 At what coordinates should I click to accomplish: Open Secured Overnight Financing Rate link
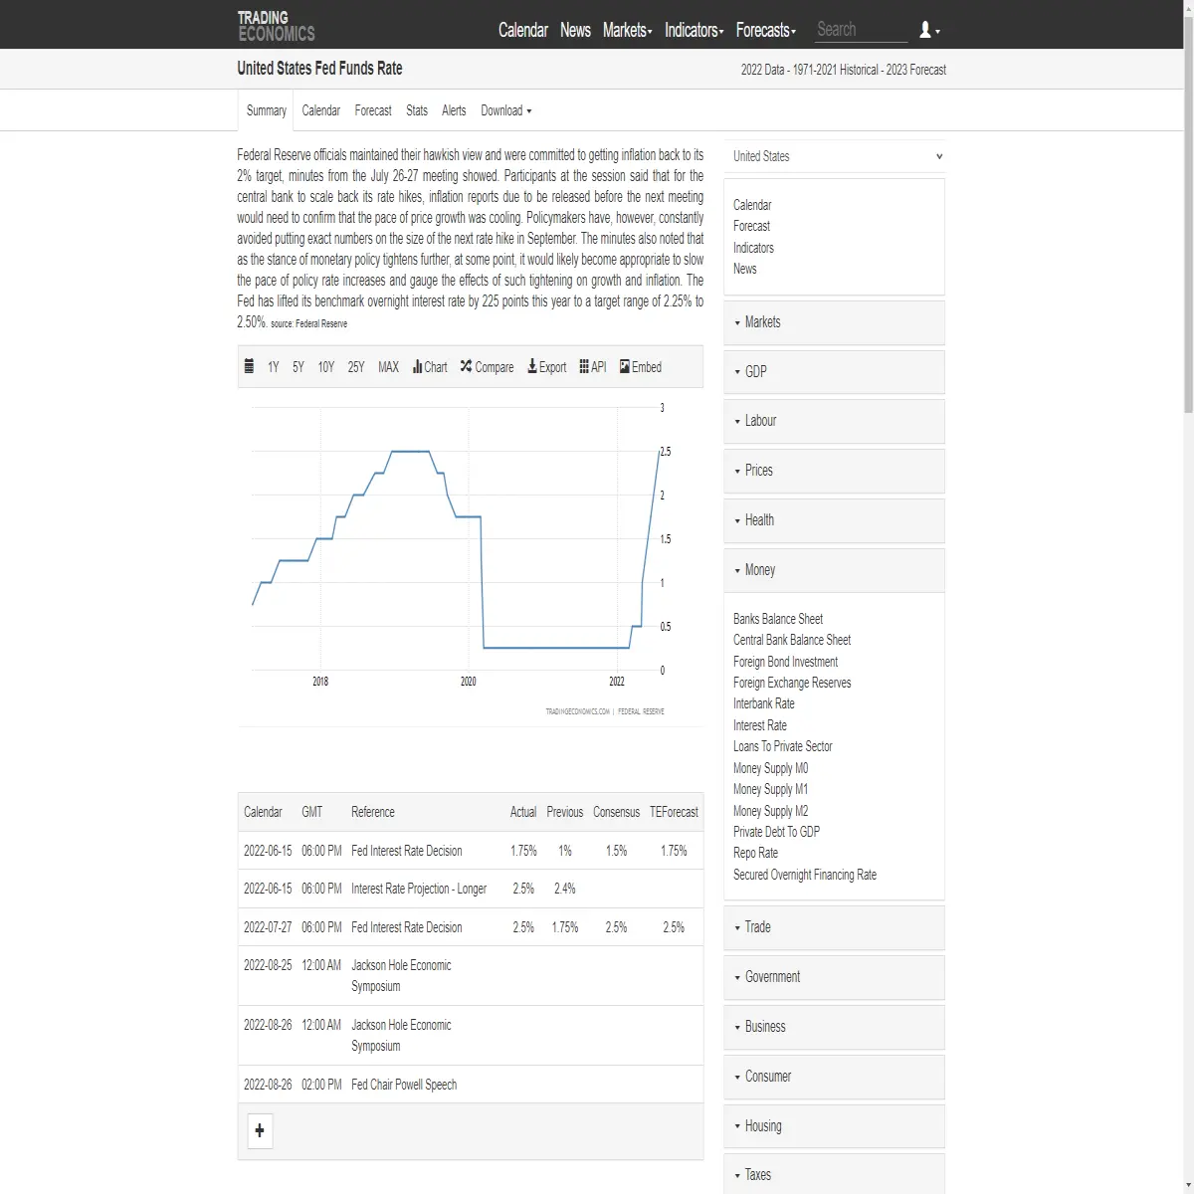coord(805,875)
